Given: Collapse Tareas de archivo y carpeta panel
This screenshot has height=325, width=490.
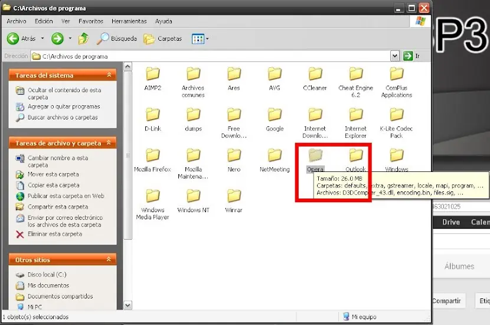Looking at the screenshot, I should pos(109,142).
